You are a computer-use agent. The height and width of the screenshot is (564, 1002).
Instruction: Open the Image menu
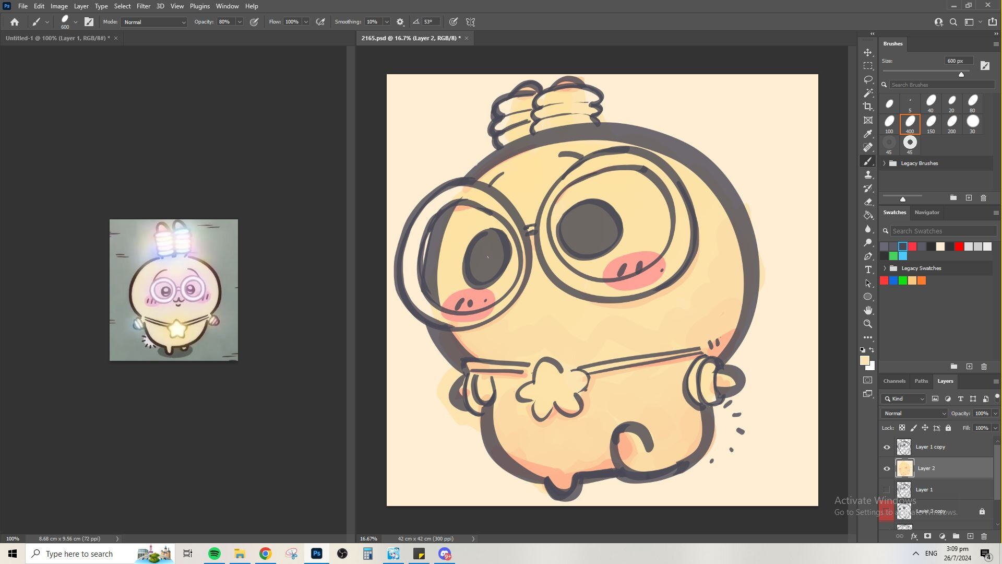click(x=59, y=6)
